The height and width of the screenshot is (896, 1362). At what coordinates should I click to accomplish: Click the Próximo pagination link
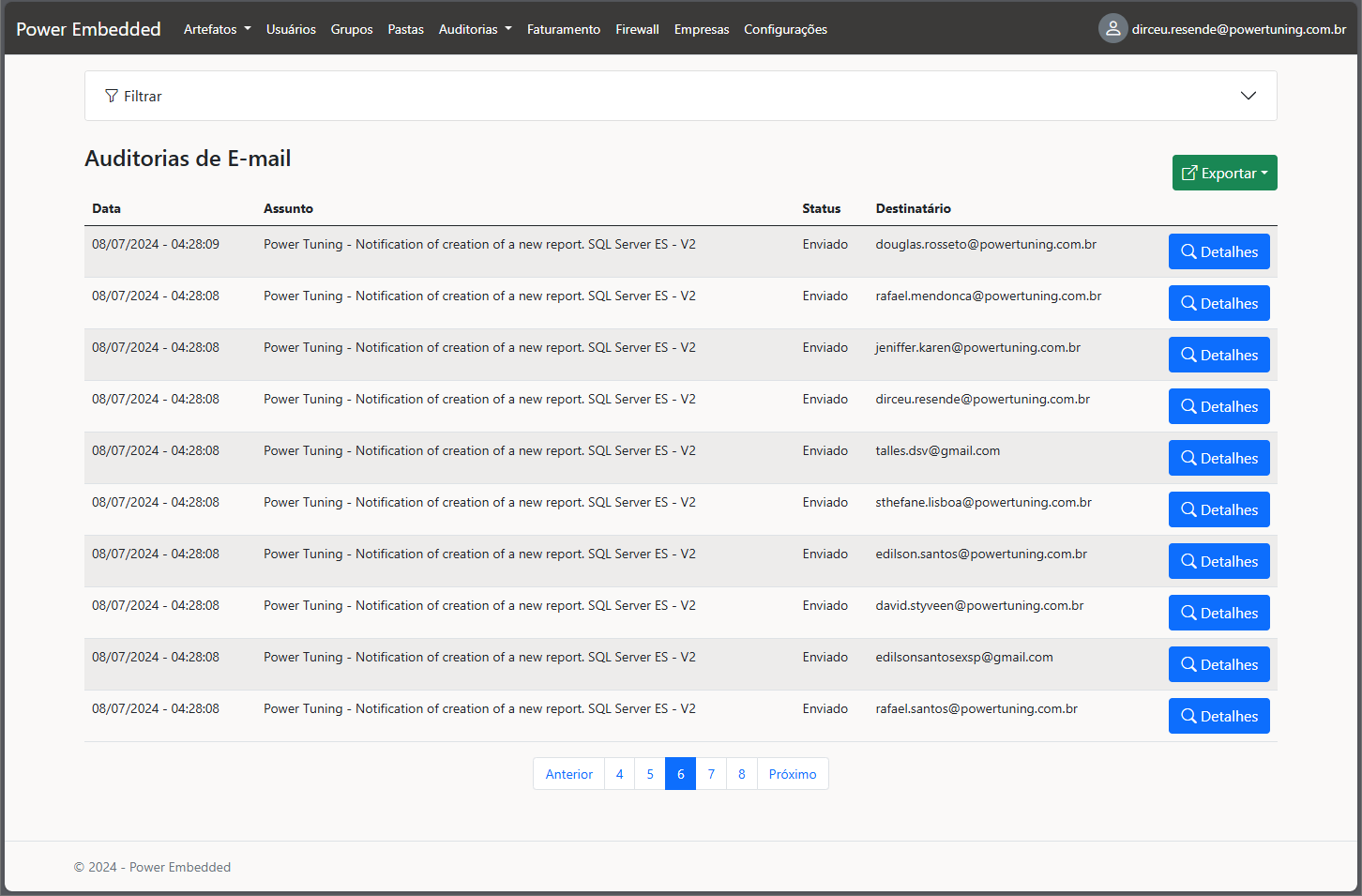click(x=792, y=774)
